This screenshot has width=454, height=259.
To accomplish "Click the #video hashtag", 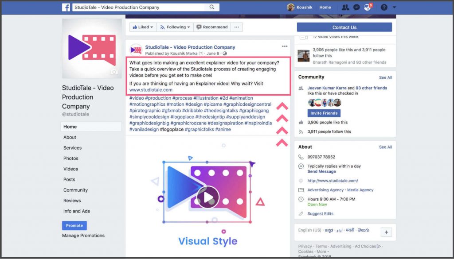I will (x=137, y=98).
